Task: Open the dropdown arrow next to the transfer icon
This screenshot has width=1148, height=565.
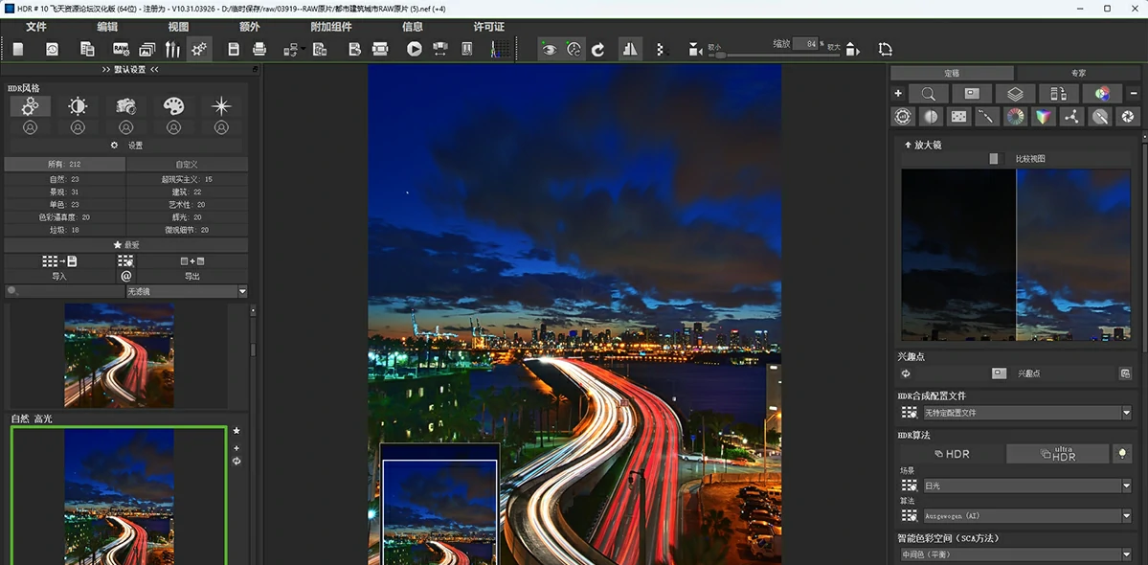Action: [x=304, y=49]
